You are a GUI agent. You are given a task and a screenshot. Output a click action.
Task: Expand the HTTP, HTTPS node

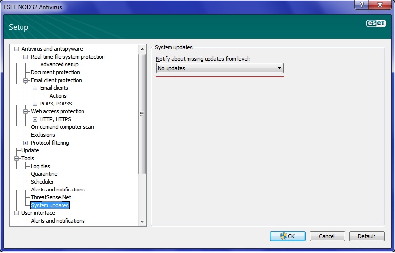[35, 120]
